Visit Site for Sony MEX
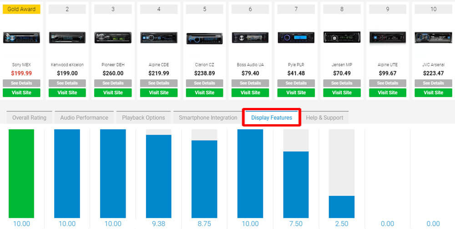455x229 pixels. pos(21,93)
